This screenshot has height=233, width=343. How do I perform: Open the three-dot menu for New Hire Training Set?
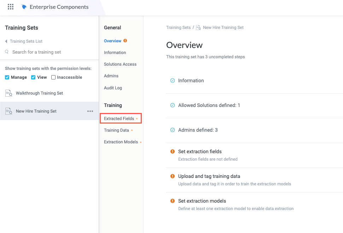[90, 111]
